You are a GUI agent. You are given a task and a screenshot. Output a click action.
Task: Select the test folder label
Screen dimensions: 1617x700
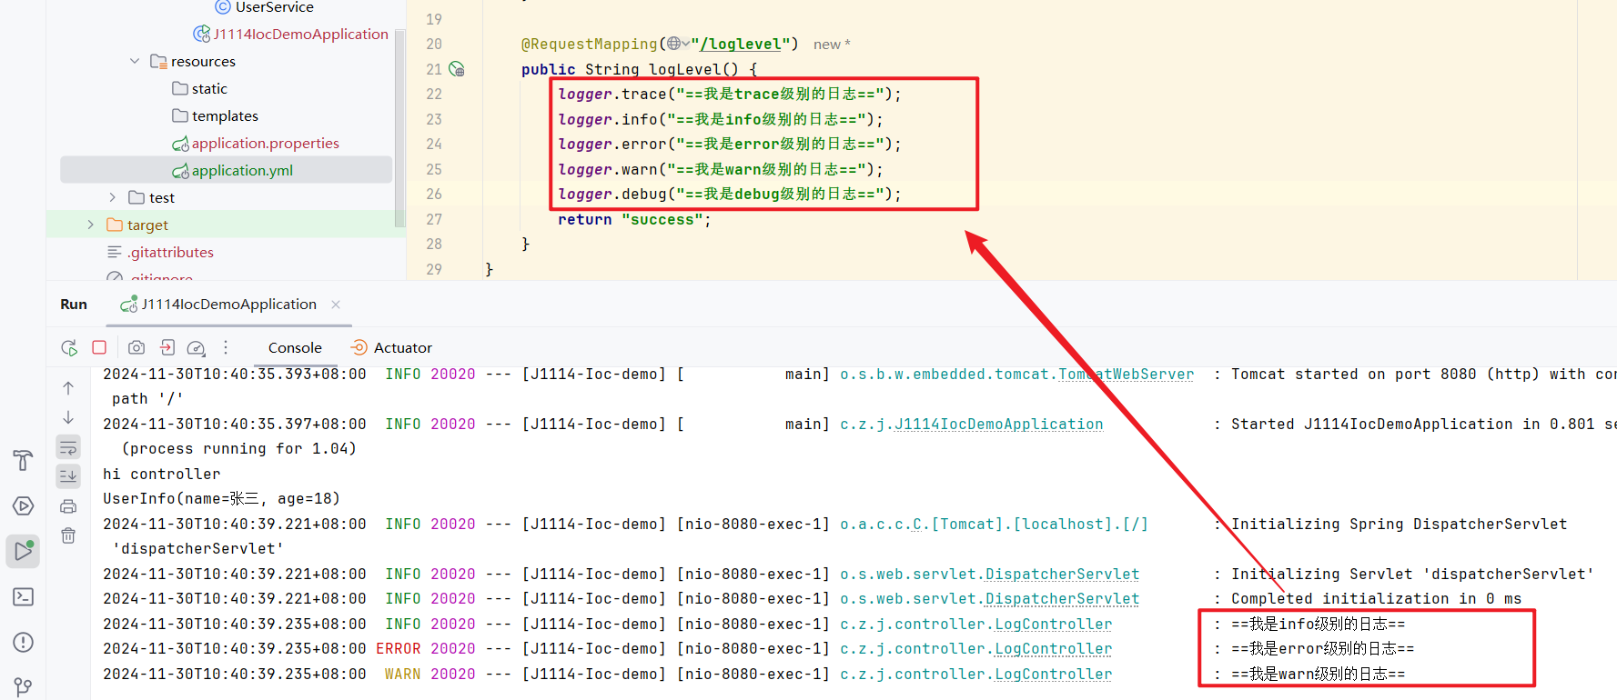[162, 197]
